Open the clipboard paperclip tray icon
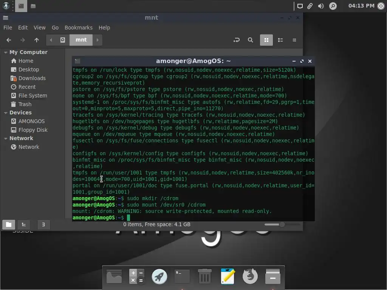This screenshot has height=290, width=387. (310, 6)
